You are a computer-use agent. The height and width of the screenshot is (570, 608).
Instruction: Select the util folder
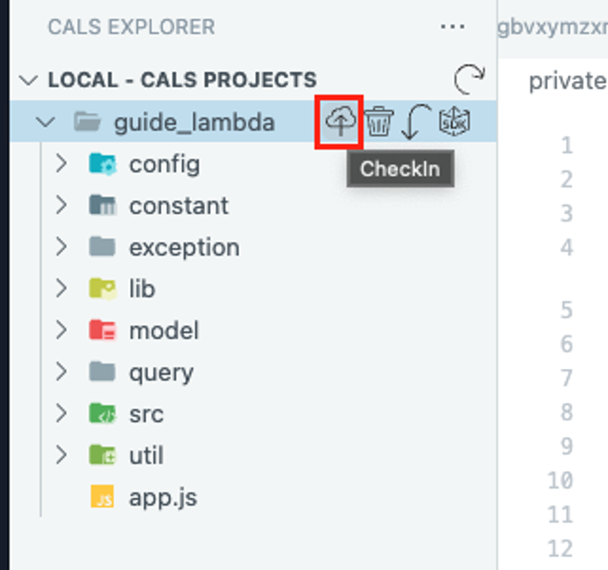point(253,455)
